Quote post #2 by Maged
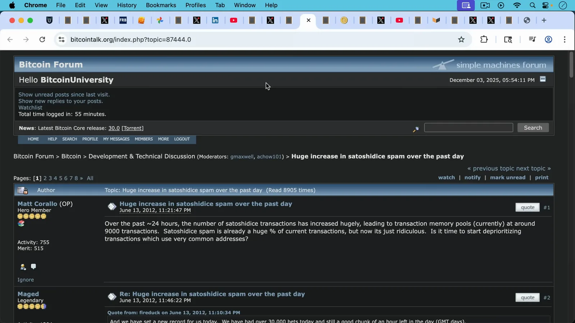This screenshot has height=323, width=575. pos(528,298)
